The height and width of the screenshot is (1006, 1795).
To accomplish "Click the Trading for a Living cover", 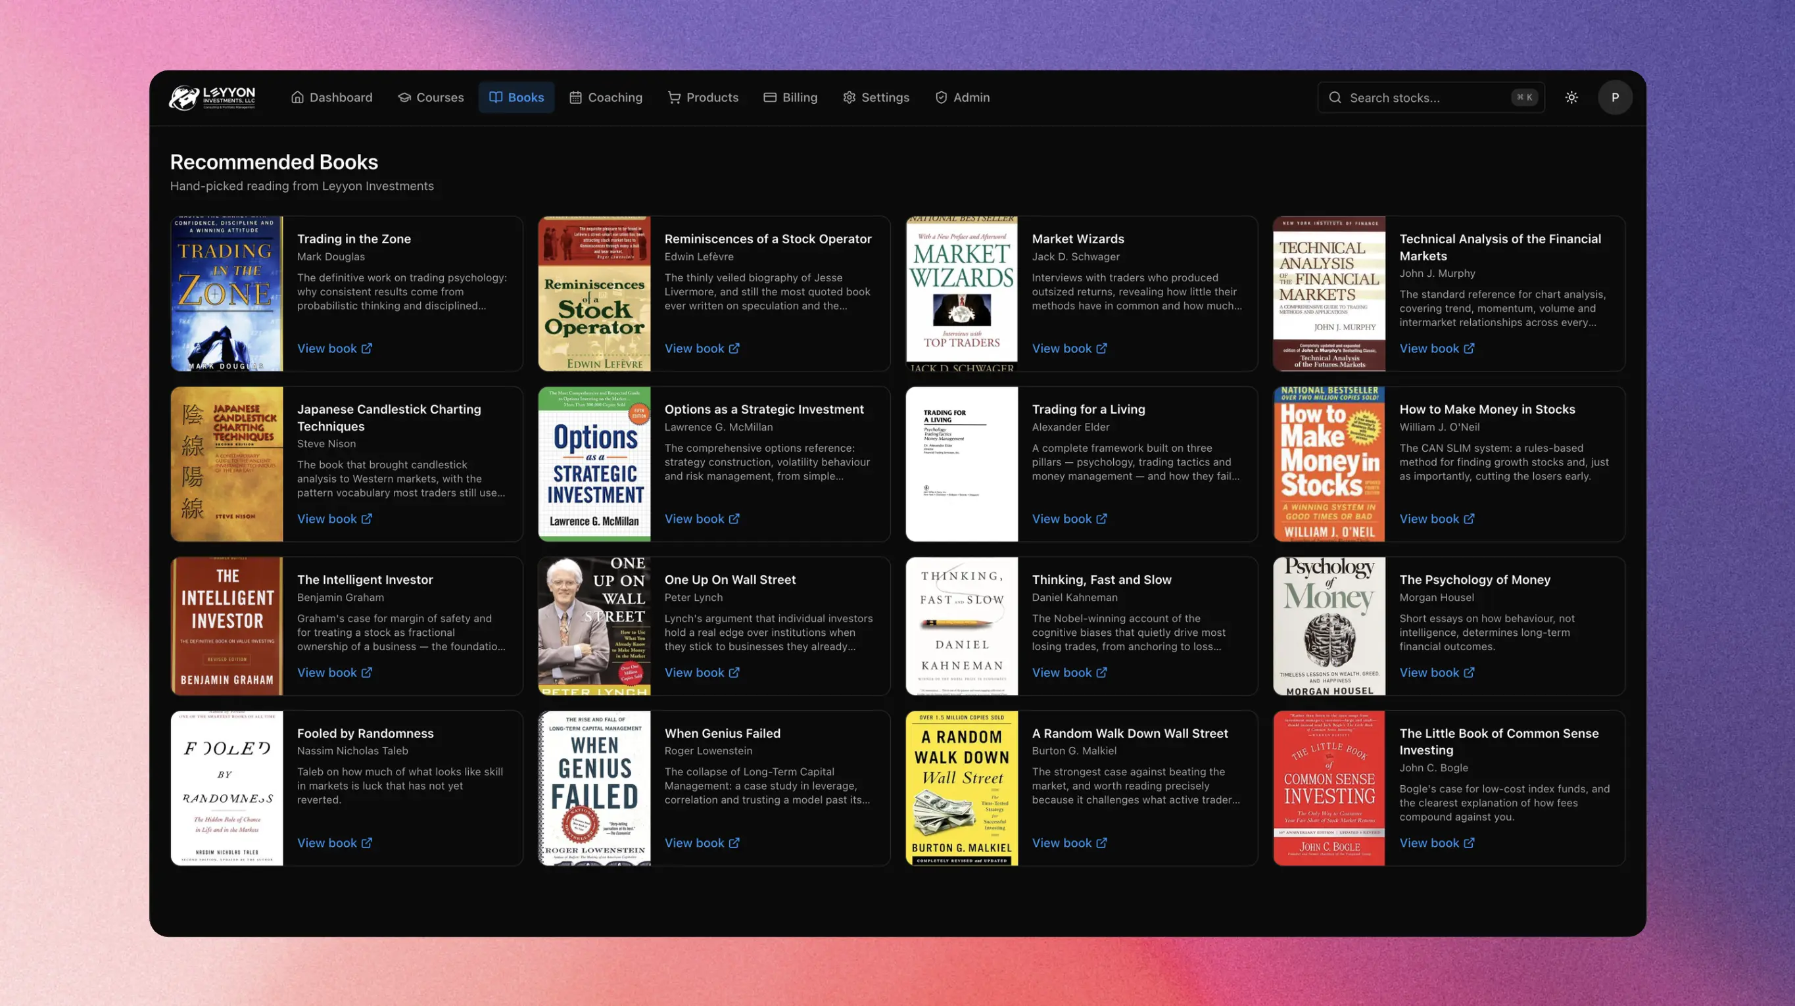I will 961,464.
